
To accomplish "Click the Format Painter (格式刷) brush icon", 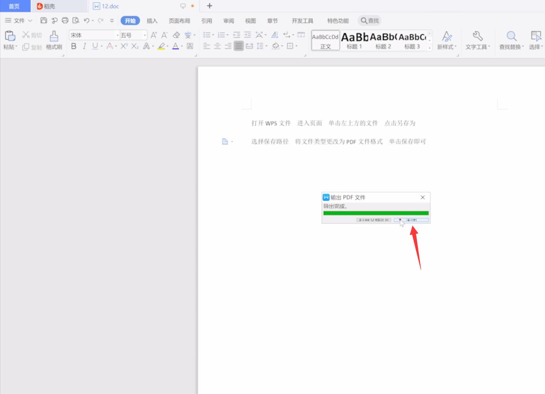I will pos(54,36).
